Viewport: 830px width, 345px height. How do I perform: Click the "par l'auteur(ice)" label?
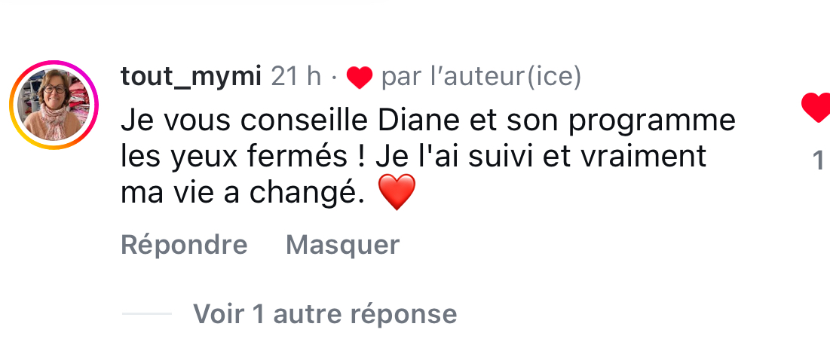click(x=481, y=76)
